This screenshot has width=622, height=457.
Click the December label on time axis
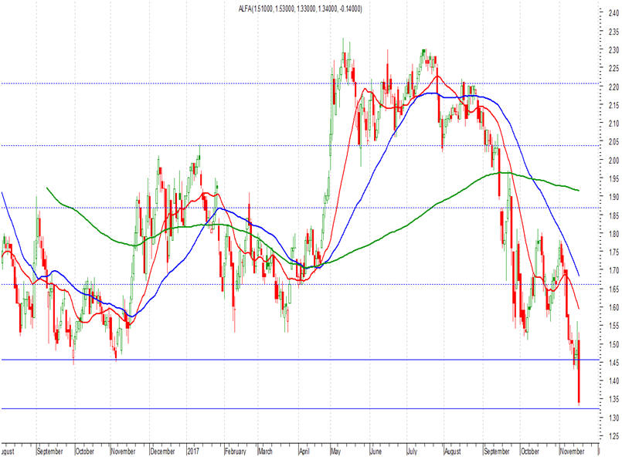click(162, 451)
